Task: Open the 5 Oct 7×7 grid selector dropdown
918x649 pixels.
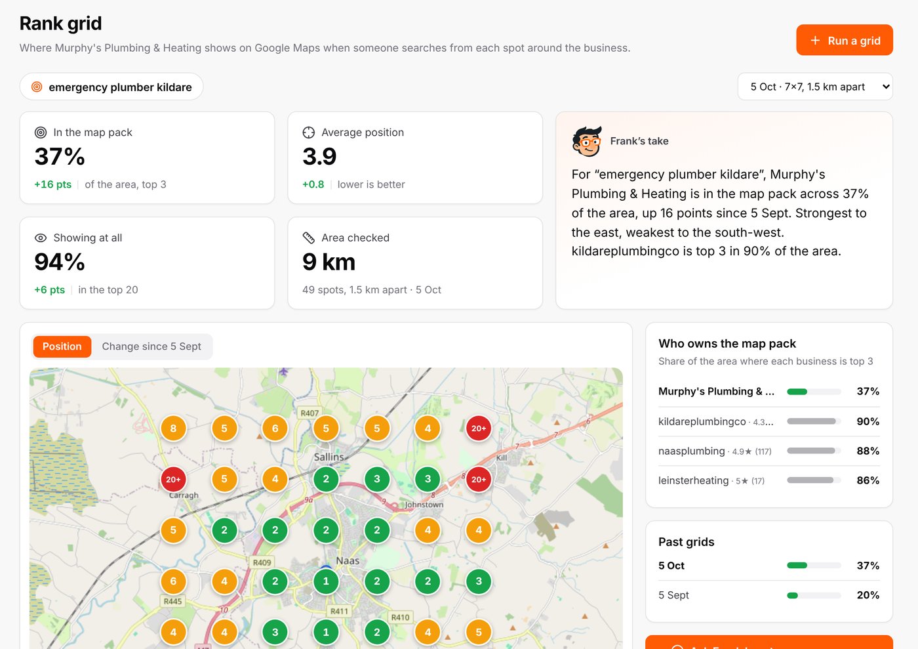Action: point(815,87)
